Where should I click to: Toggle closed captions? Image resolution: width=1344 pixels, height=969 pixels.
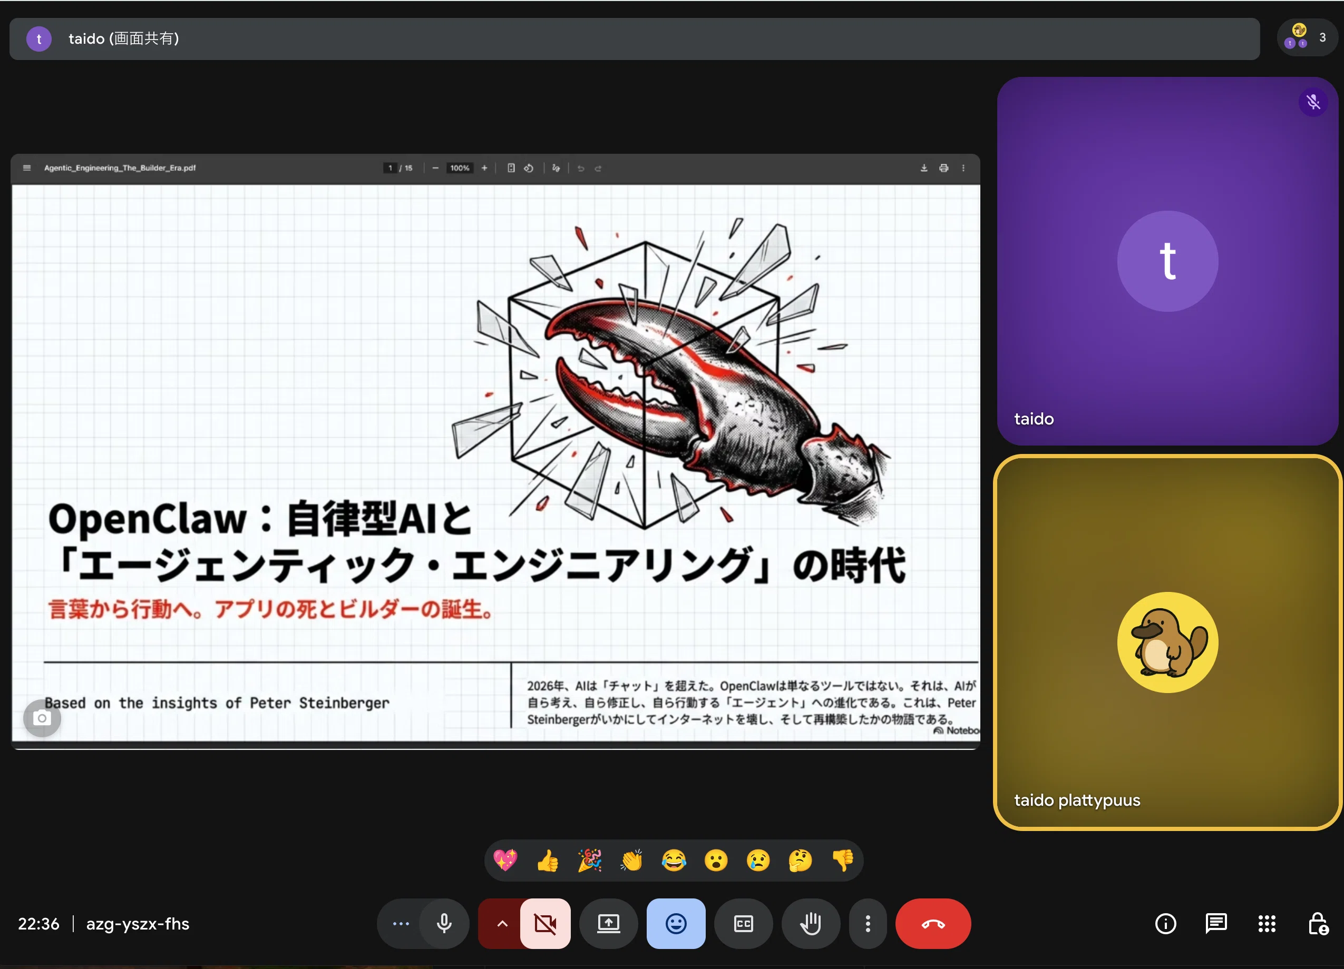pyautogui.click(x=743, y=923)
